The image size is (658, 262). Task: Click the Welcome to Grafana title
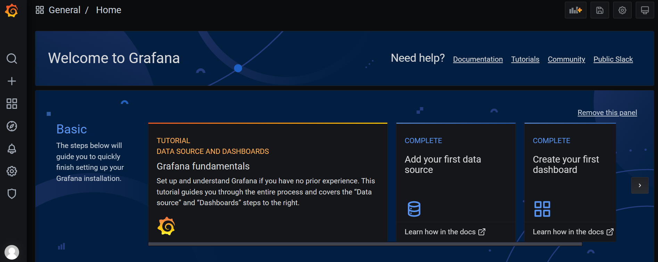coord(114,58)
